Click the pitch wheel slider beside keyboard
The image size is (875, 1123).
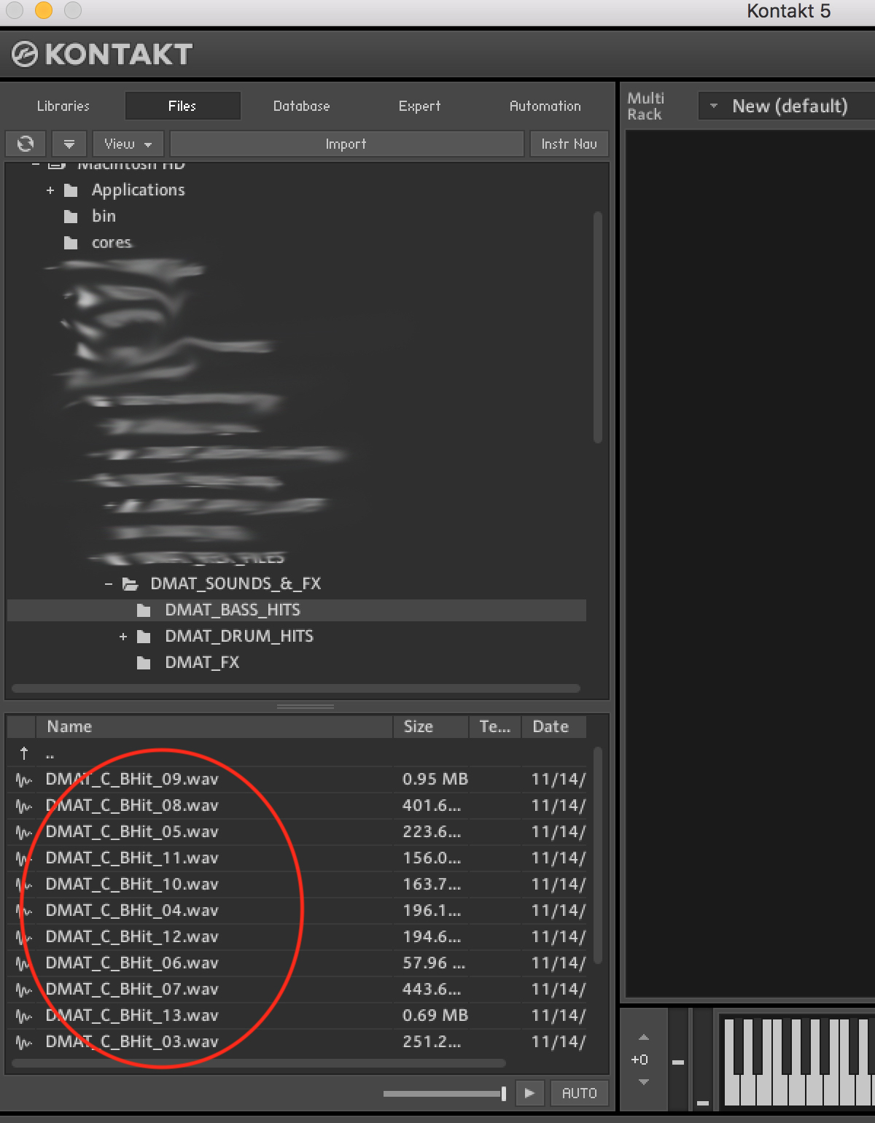(678, 1061)
